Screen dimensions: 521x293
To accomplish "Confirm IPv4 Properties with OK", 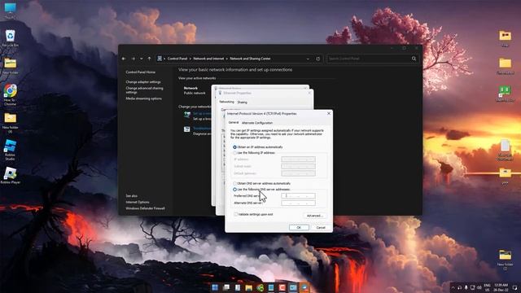I will click(x=299, y=228).
